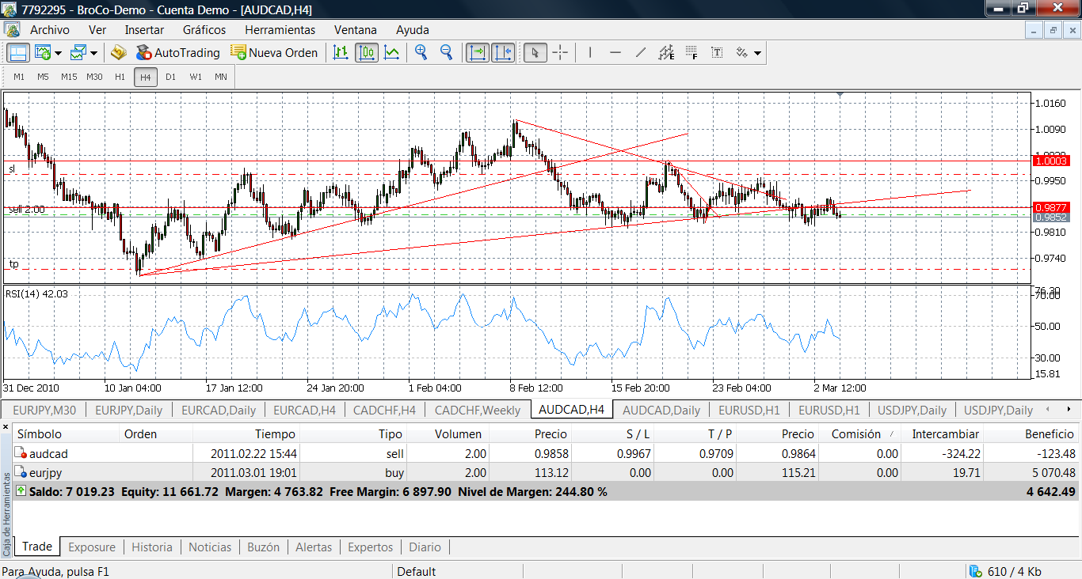The width and height of the screenshot is (1082, 579).
Task: Click the Nueva Orden button
Action: (x=274, y=53)
